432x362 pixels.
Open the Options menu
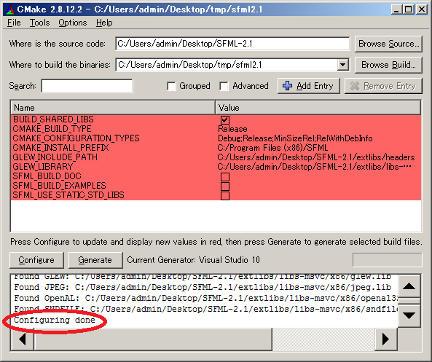[x=72, y=23]
